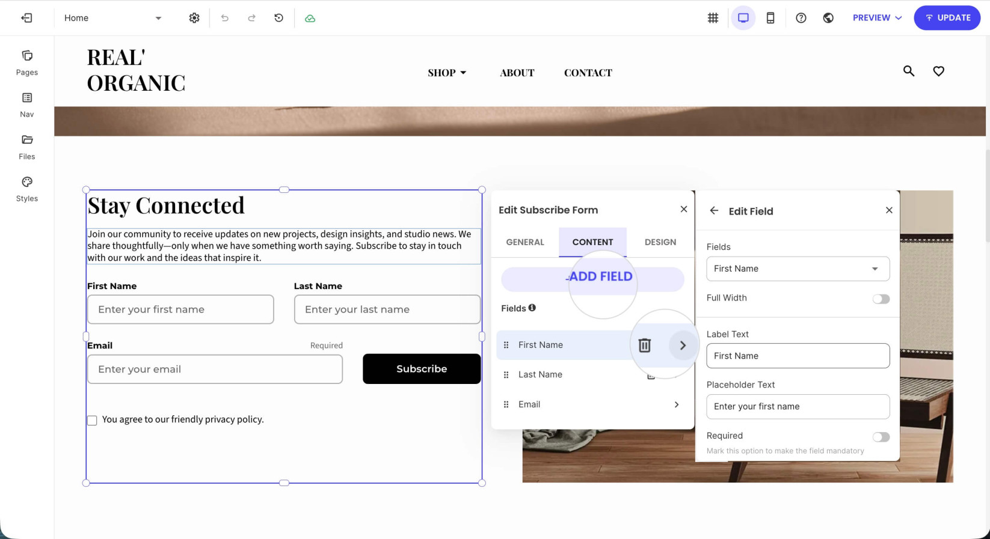Toggle the Full Width switch
990x539 pixels.
pos(881,299)
